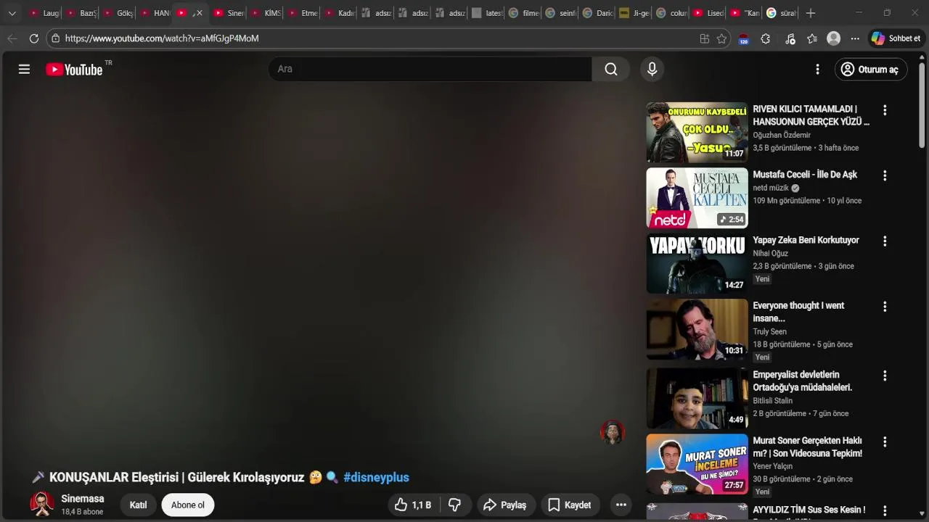Click the Oturum aç sign-in button
This screenshot has width=929, height=522.
[871, 69]
